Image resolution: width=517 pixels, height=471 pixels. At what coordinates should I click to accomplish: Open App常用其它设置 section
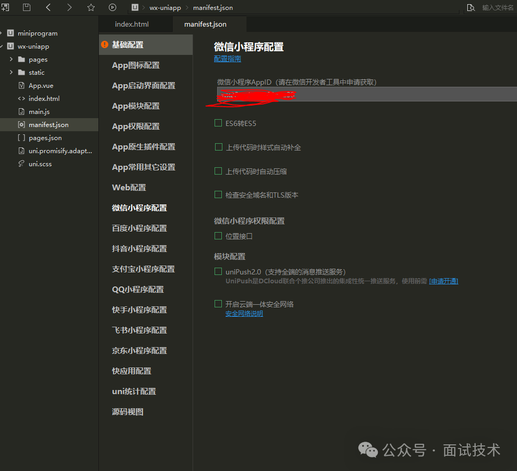(x=144, y=167)
